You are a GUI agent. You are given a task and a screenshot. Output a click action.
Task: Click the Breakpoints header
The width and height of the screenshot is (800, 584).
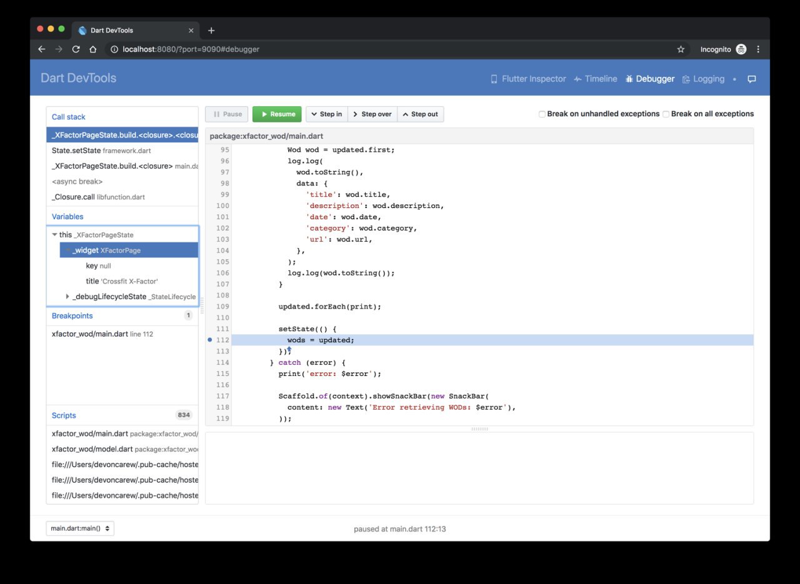[72, 315]
